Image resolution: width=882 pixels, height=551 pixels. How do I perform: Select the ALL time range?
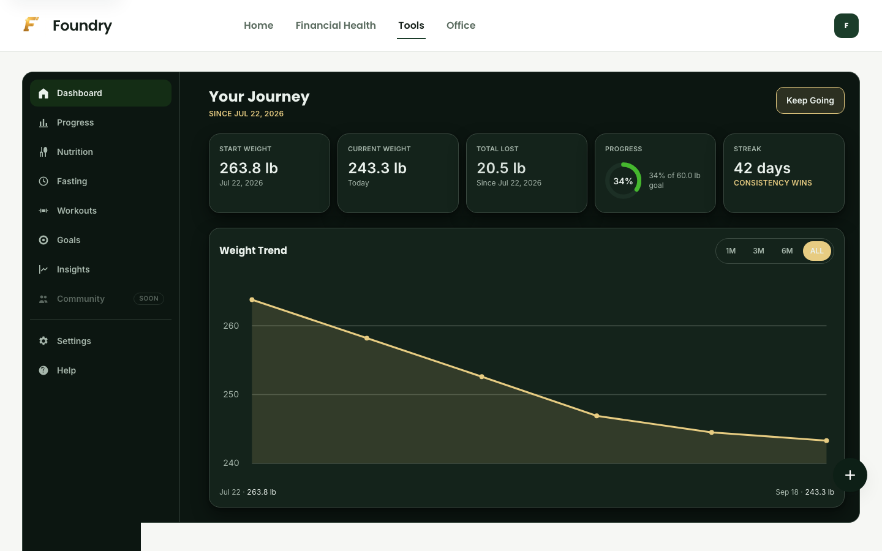(x=817, y=251)
